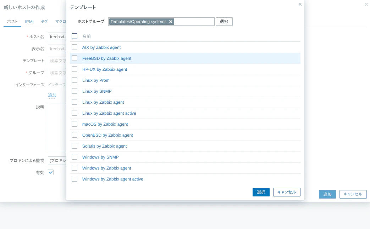The width and height of the screenshot is (370, 229).
Task: Open the マクロ tab
Action: pos(61,22)
